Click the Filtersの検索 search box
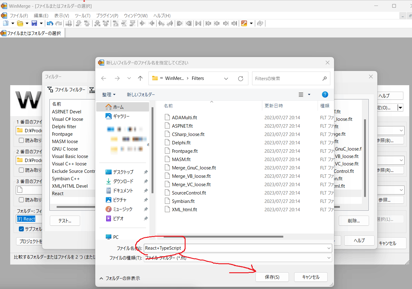This screenshot has height=289, width=412. (291, 78)
